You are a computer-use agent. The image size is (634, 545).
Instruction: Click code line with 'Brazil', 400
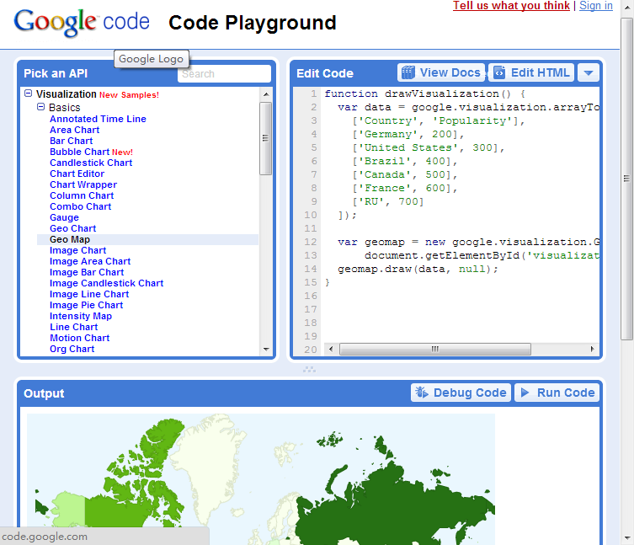tap(405, 161)
